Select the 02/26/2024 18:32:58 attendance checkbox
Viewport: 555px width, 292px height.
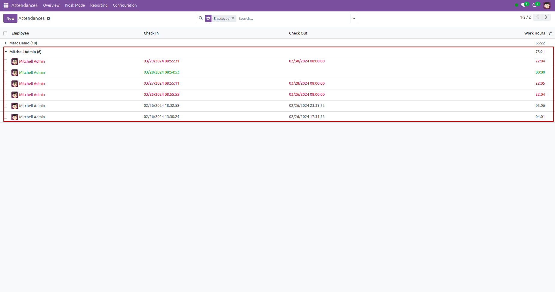click(x=5, y=106)
